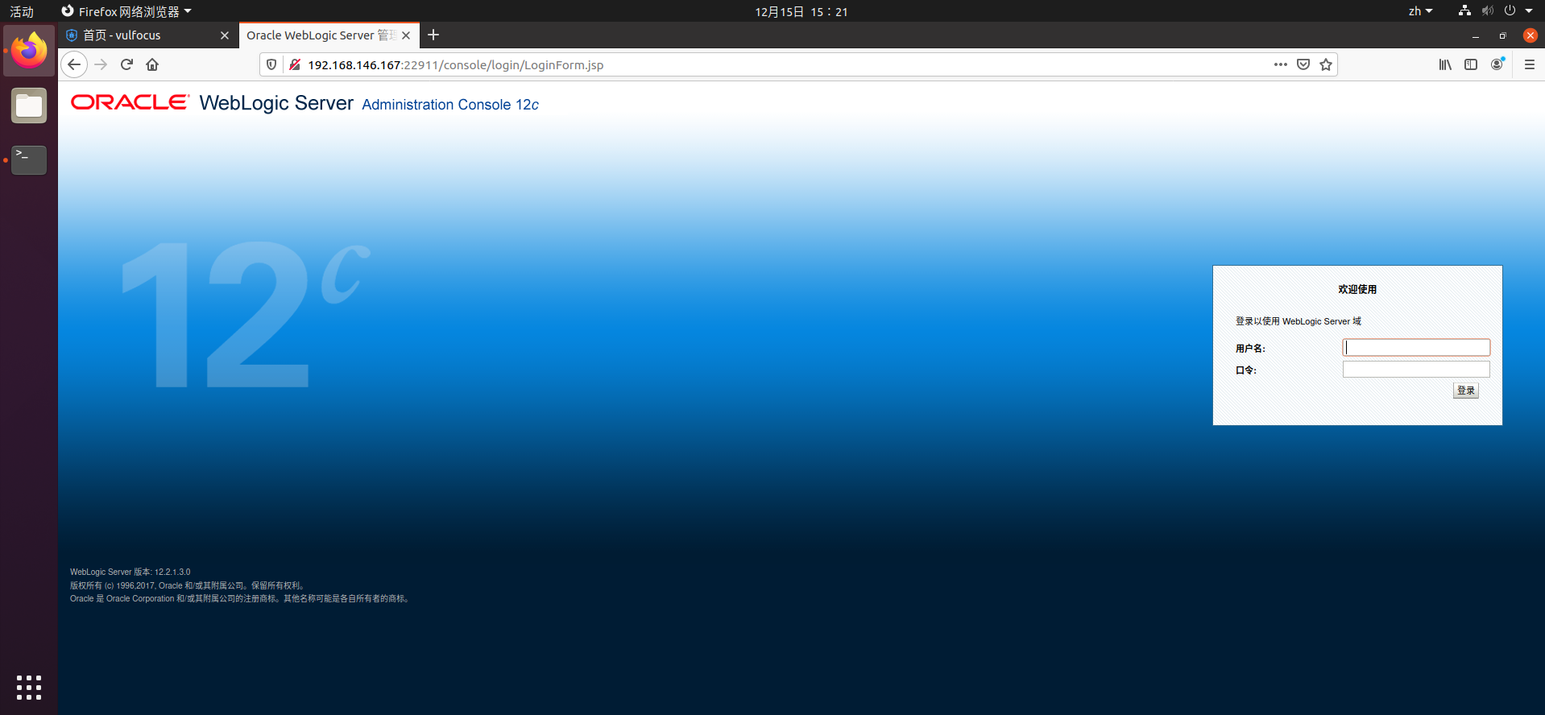Close the Firefox window
Viewport: 1545px width, 715px height.
tap(1531, 35)
